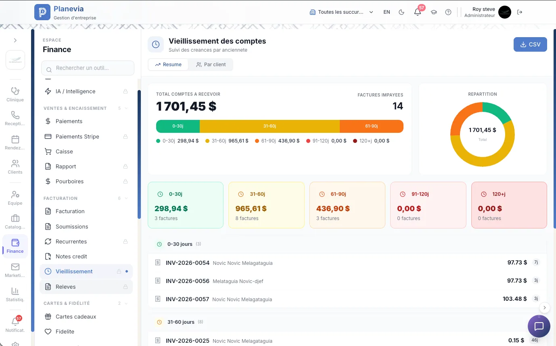This screenshot has width=556, height=346.
Task: Open Caisse tool
Action: [86, 151]
